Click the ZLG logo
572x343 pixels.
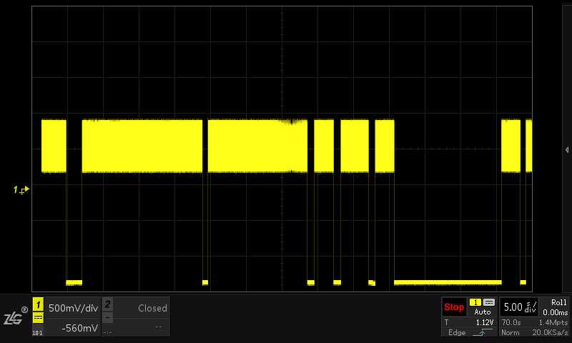pyautogui.click(x=16, y=317)
